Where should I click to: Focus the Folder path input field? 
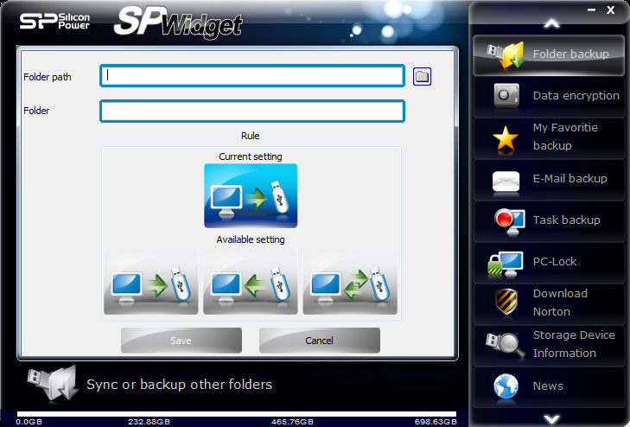pyautogui.click(x=252, y=75)
